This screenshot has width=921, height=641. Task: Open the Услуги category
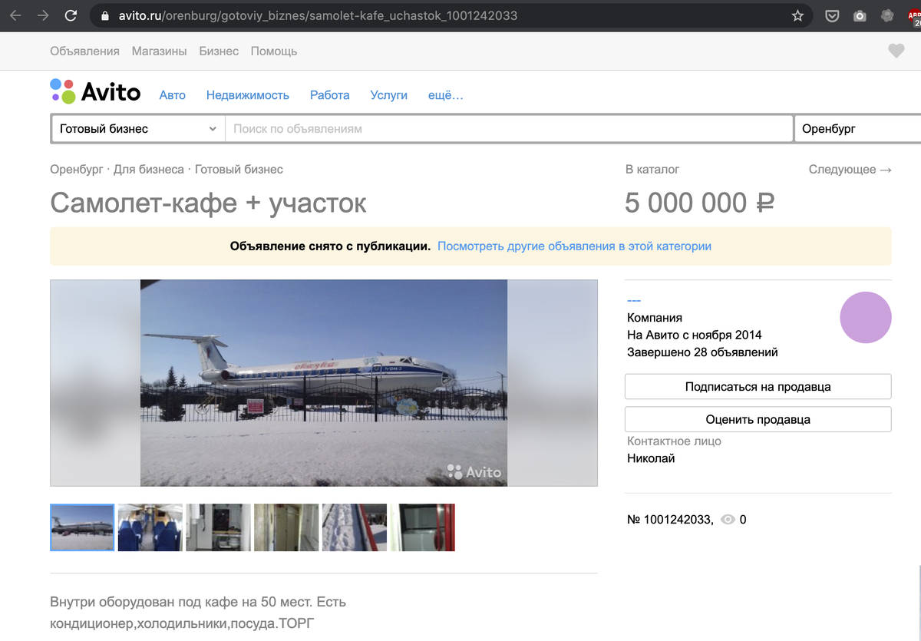point(388,95)
